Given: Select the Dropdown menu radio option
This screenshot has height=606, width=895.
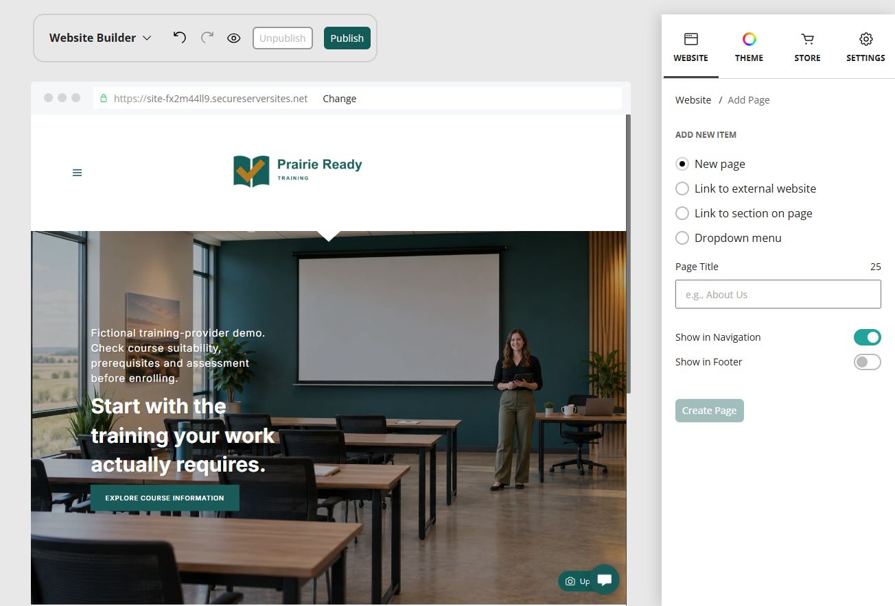Looking at the screenshot, I should [x=682, y=238].
